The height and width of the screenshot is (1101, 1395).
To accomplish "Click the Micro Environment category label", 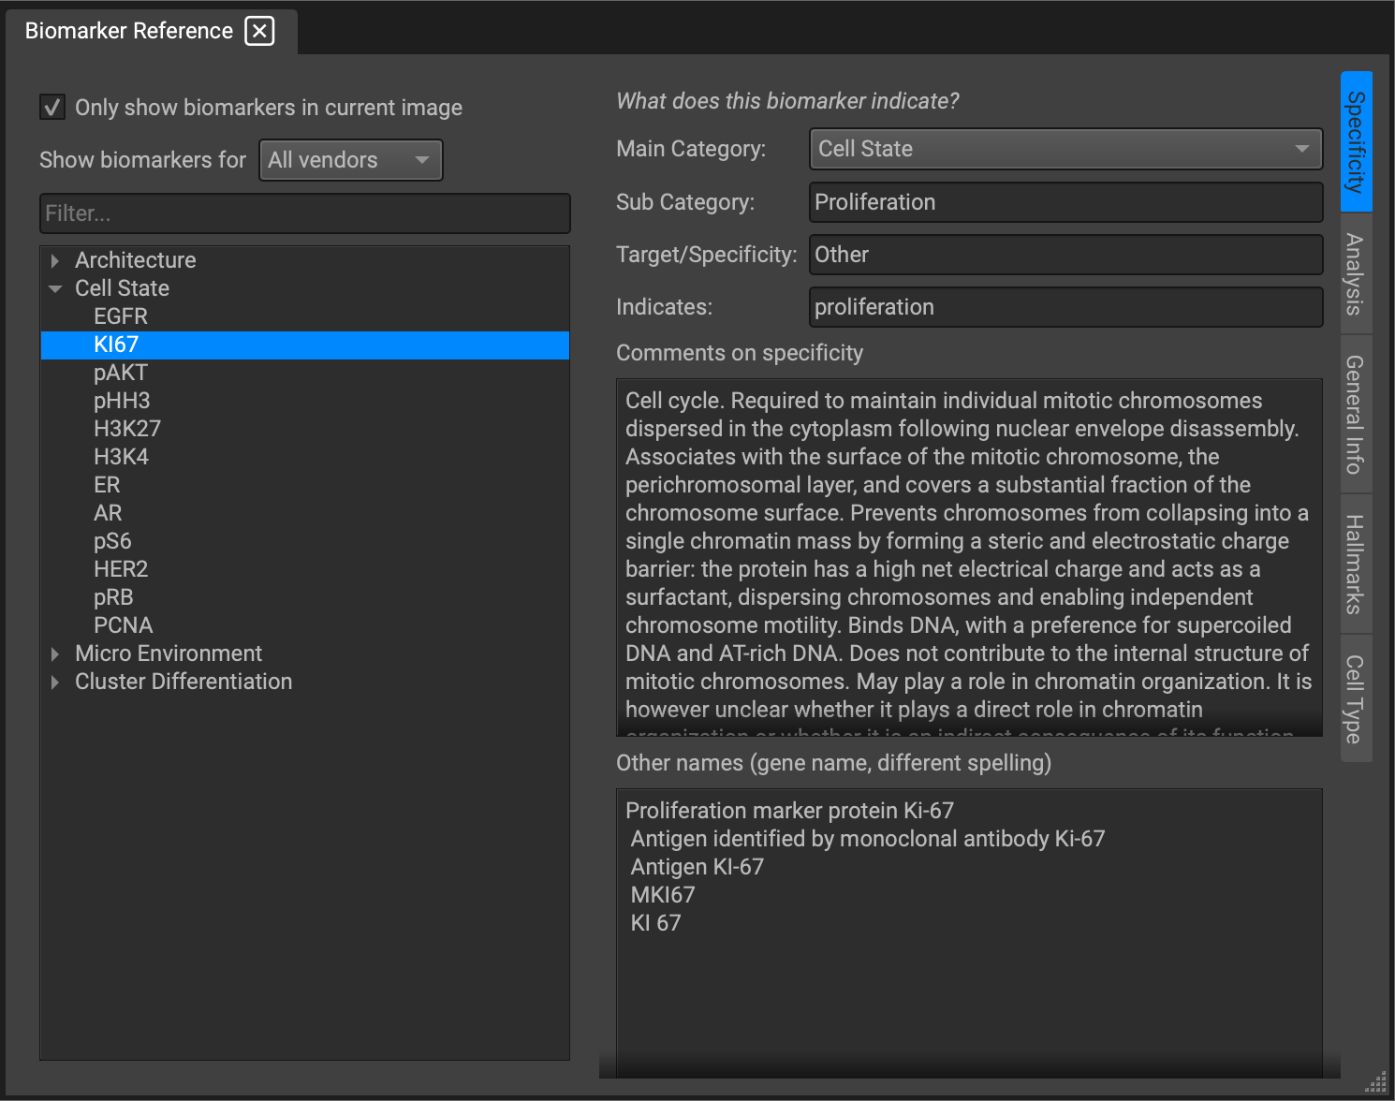I will 169,653.
